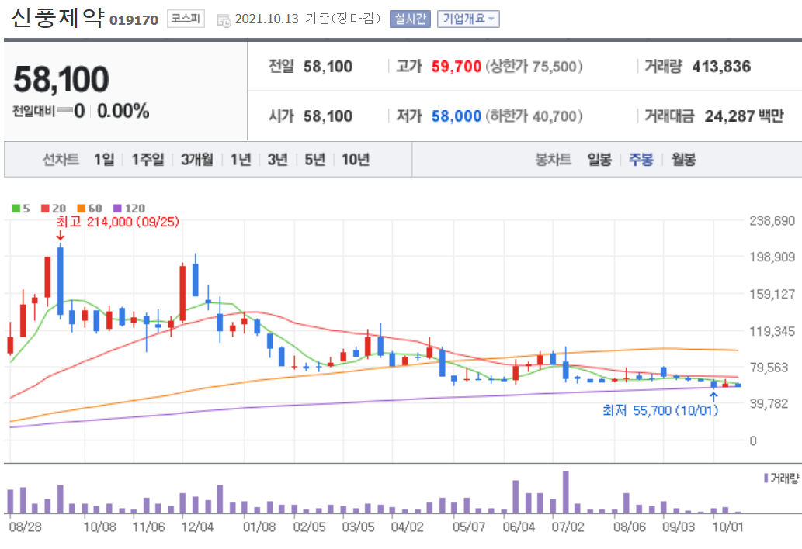
Task: Click the 거래량 value 413,836
Action: click(x=721, y=67)
